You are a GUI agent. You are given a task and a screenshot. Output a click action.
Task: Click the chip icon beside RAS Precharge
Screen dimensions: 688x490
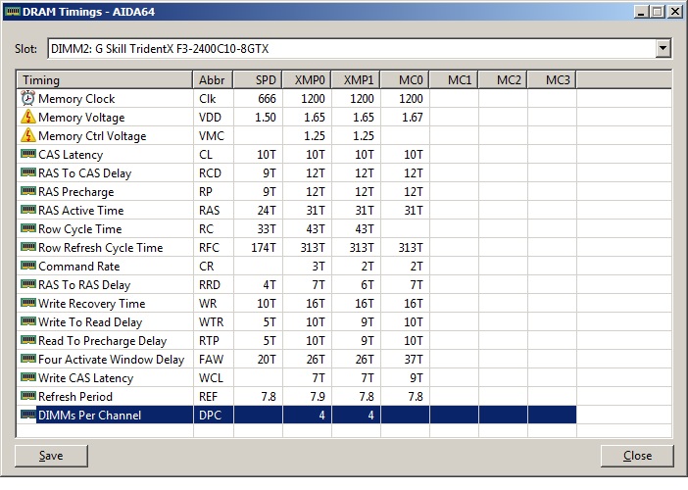coord(26,192)
